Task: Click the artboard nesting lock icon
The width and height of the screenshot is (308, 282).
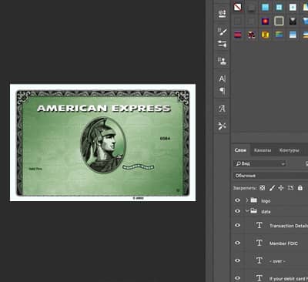Action: [x=290, y=188]
